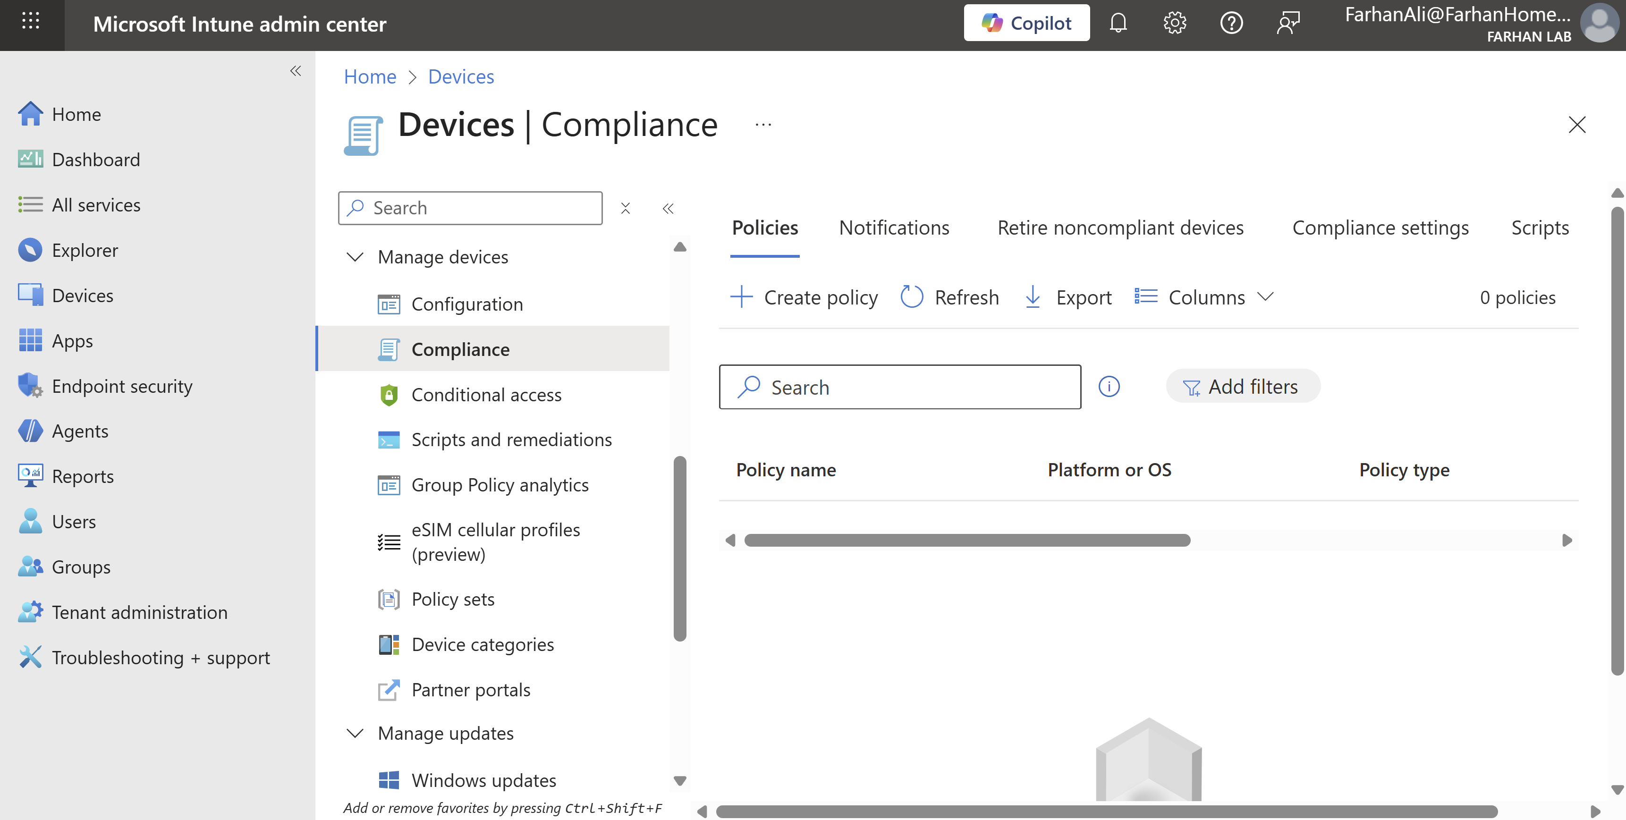Viewport: 1626px width, 820px height.
Task: Open the apps waffle launcher icon
Action: coord(30,21)
